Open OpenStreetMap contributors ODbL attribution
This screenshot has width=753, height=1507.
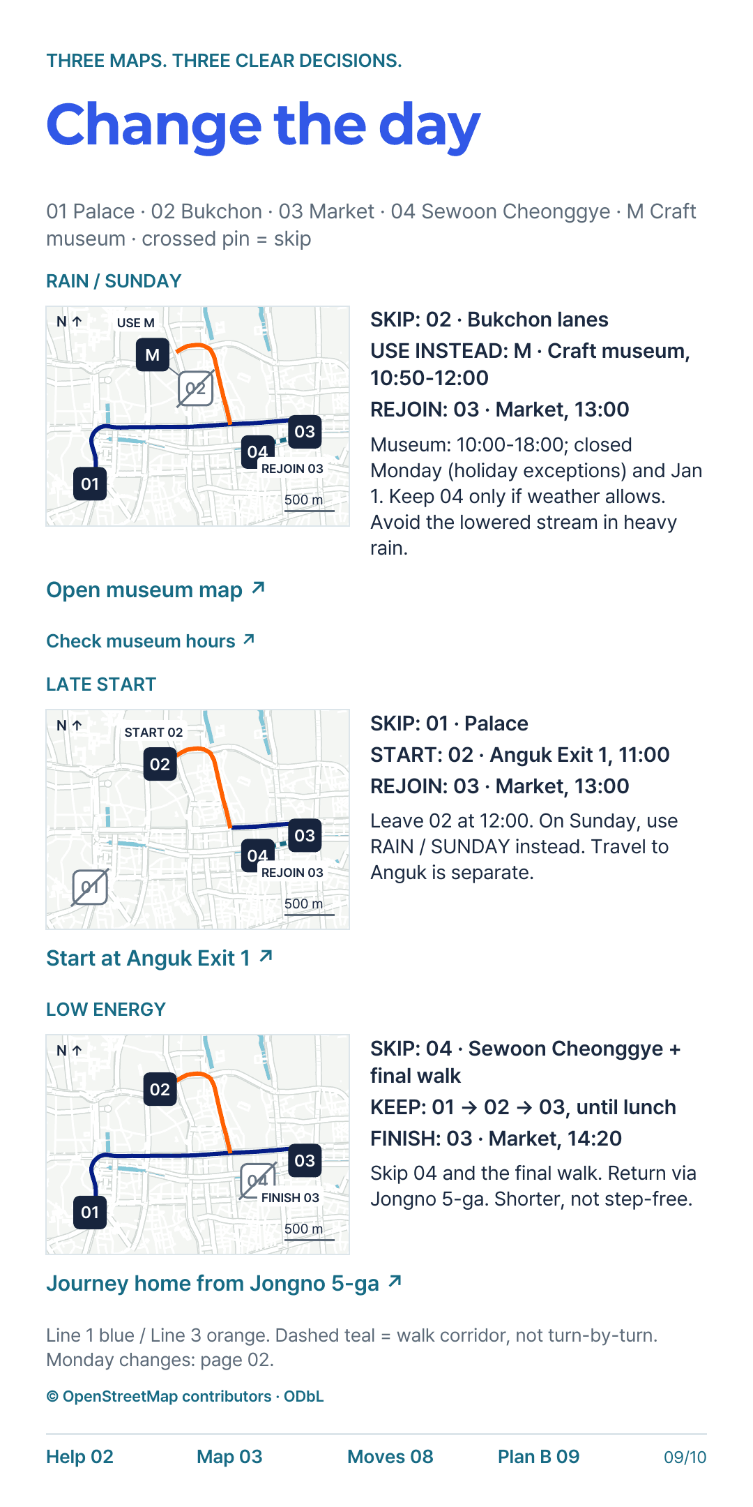[x=185, y=1396]
